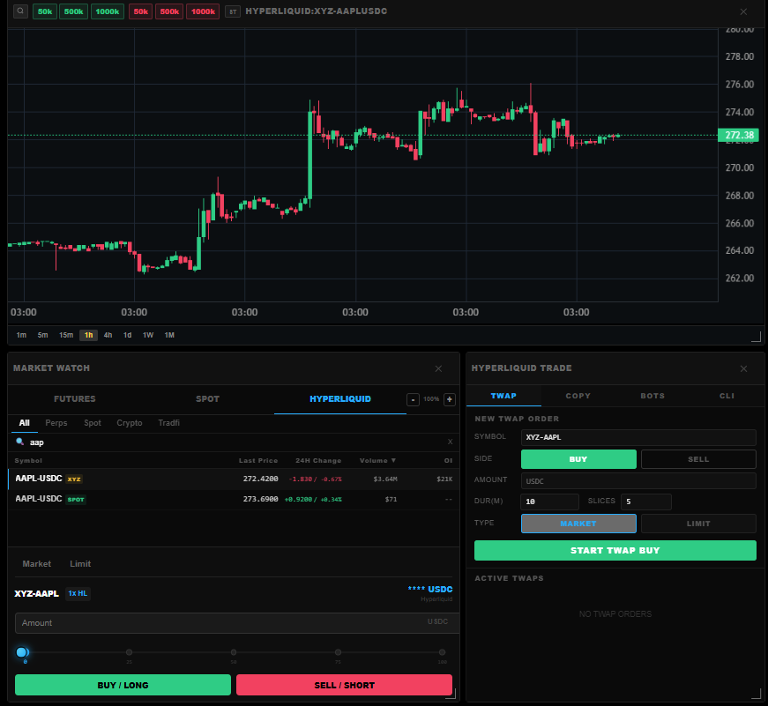Viewport: 768px width, 706px height.
Task: Open the TWAP tab
Action: [503, 396]
